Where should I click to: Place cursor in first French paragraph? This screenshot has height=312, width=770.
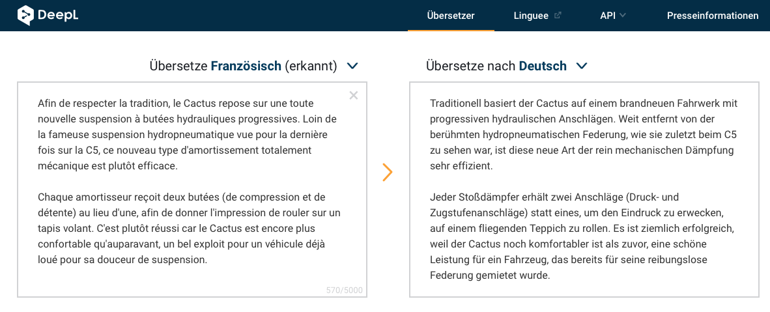(189, 135)
